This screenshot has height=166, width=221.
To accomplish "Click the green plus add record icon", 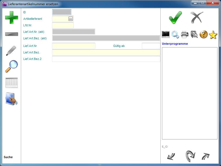I will (12, 18).
